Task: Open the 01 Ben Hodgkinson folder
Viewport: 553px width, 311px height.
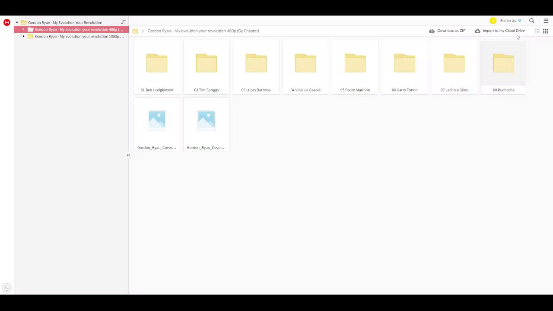Action: point(157,67)
